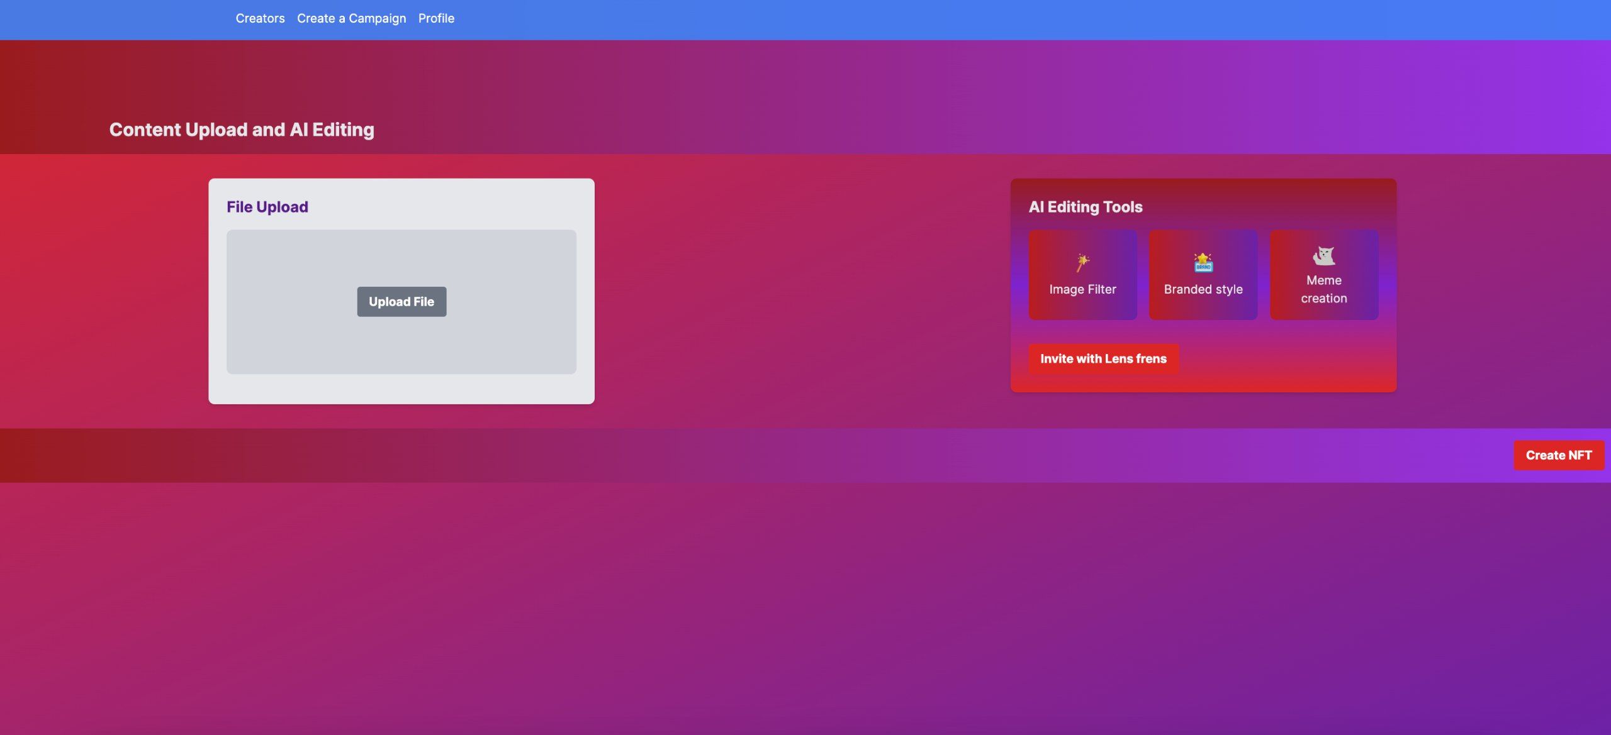This screenshot has height=735, width=1611.
Task: Click the File Upload heading
Action: click(x=267, y=207)
